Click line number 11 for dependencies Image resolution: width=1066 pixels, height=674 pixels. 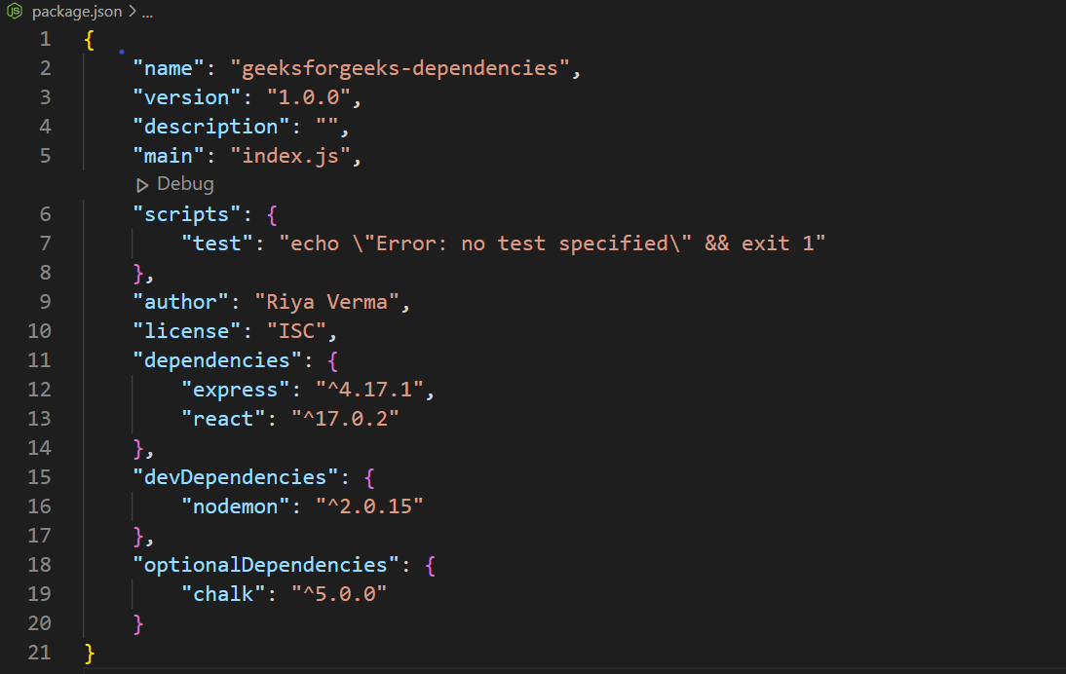[x=40, y=359]
